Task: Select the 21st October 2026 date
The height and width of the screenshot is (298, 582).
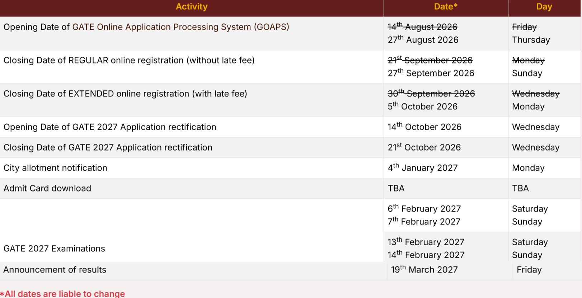Action: click(x=424, y=147)
